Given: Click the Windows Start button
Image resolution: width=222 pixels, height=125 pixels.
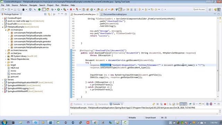Looking at the screenshot, I should 4,123.
